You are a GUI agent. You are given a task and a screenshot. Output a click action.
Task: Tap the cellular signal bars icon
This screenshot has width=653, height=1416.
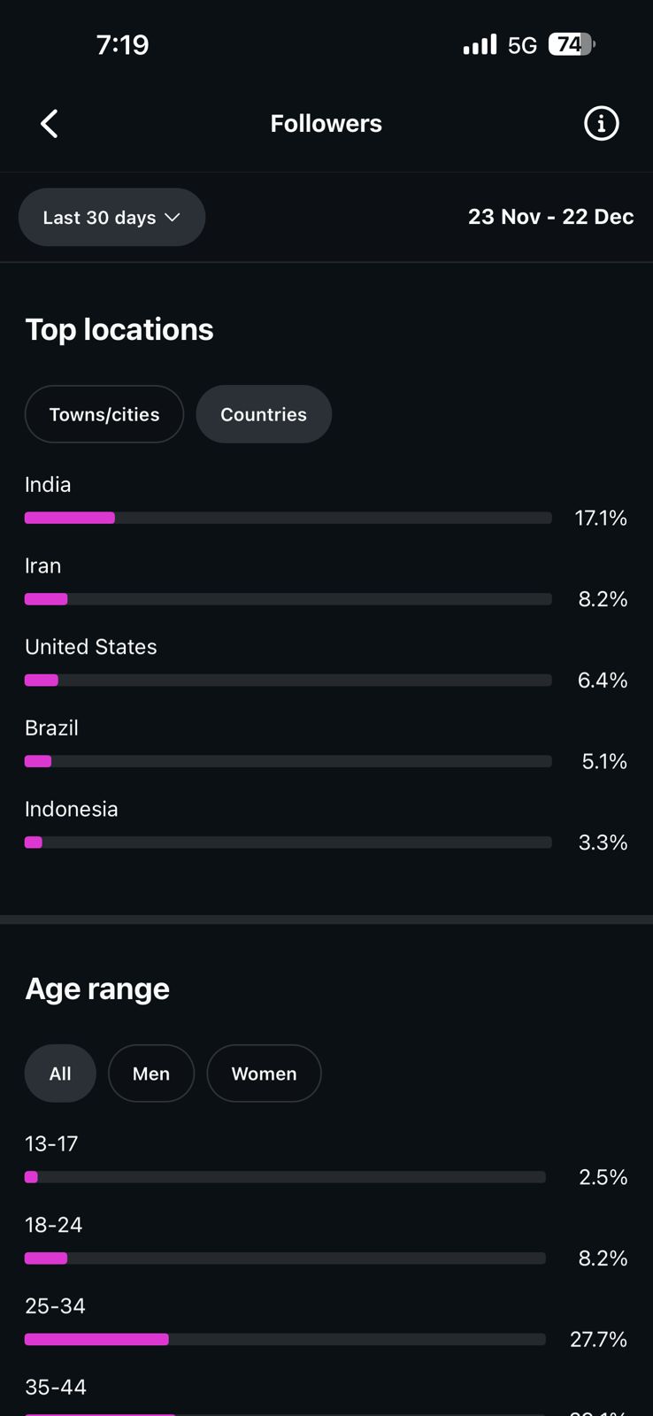[480, 44]
